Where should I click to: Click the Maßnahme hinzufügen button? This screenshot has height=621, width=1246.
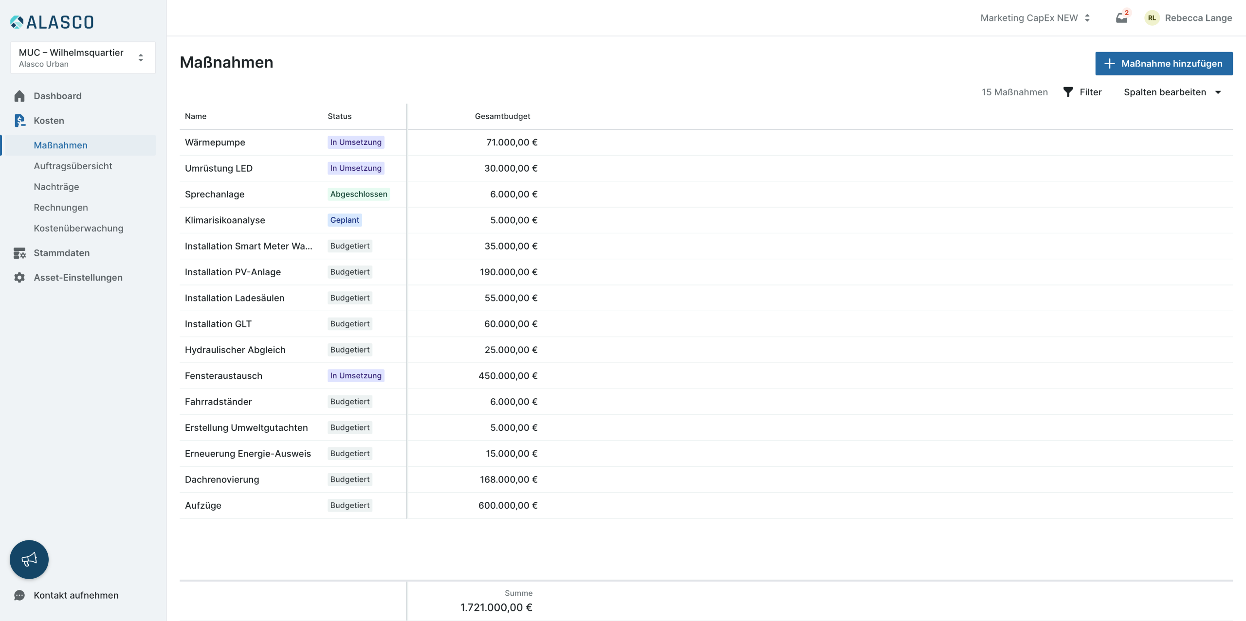coord(1164,64)
